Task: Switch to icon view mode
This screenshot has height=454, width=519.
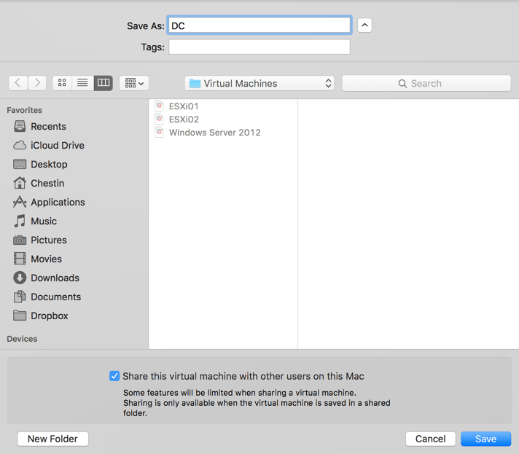Action: [x=62, y=83]
